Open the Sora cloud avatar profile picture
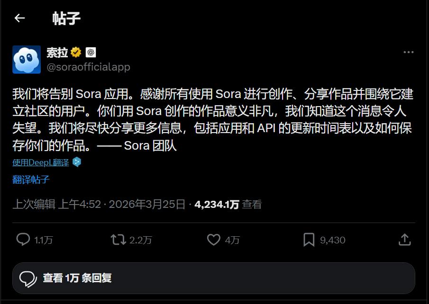This screenshot has height=304, width=429. (27, 60)
